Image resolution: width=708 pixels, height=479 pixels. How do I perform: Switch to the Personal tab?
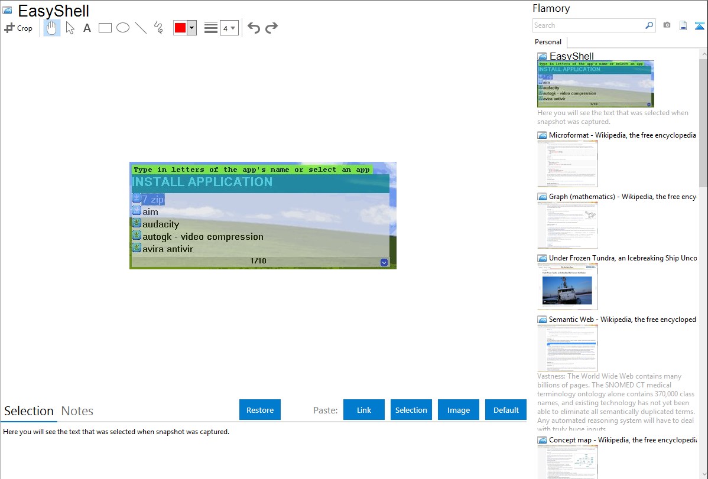pos(548,42)
